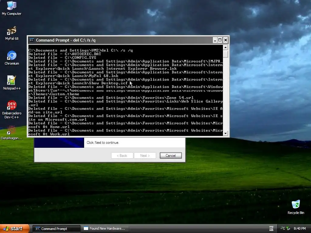Switch to Found New Hardware taskbar button

(105, 229)
